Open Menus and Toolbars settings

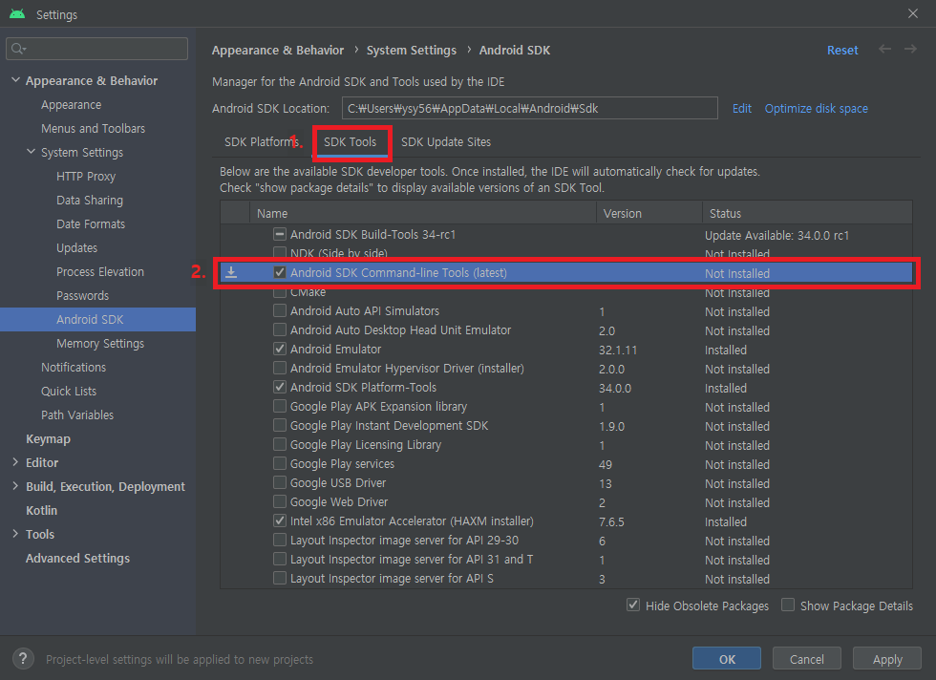point(94,128)
